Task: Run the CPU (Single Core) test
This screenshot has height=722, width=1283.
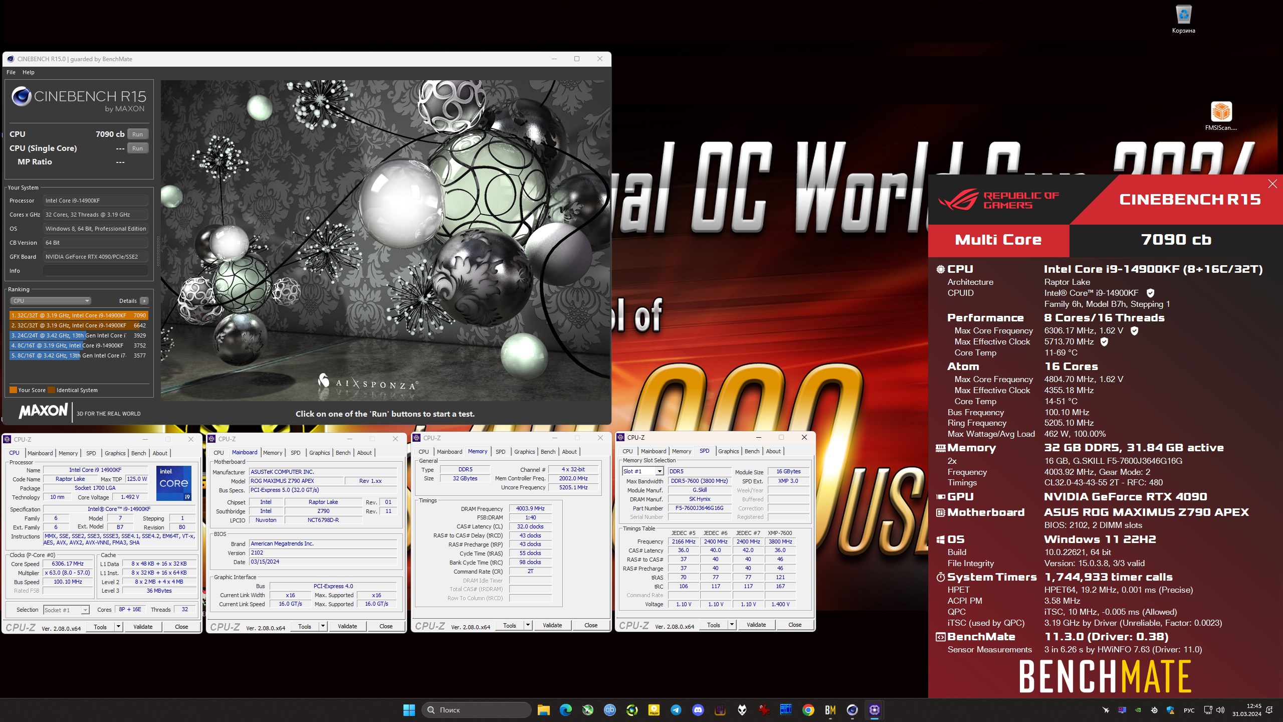Action: pos(137,148)
